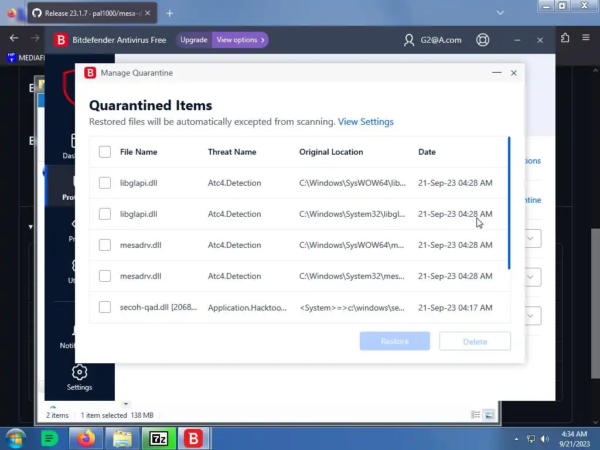
Task: Click the Bitdefender logo in main header
Action: (60, 40)
